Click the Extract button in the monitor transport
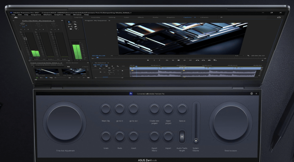The image size is (294, 162). click(204, 60)
